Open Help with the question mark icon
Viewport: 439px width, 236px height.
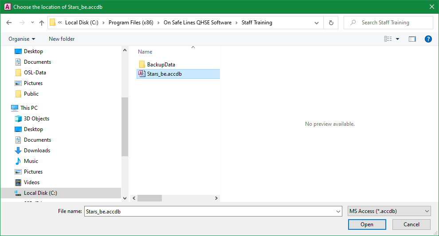coord(428,39)
